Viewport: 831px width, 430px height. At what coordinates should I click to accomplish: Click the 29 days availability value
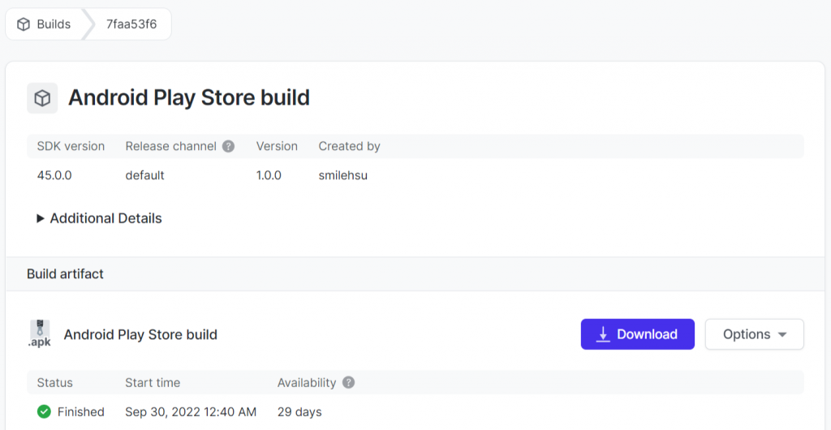pyautogui.click(x=299, y=412)
